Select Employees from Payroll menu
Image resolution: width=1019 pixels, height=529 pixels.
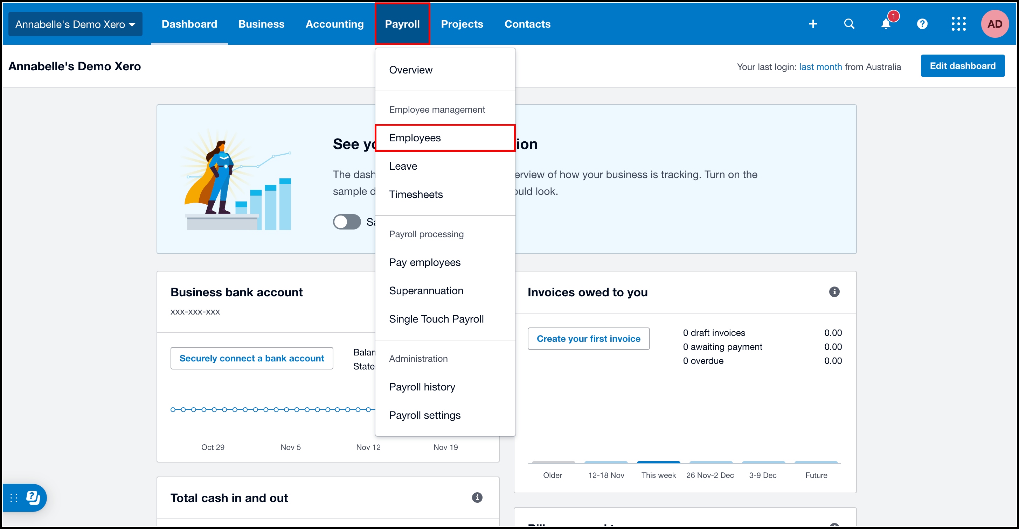click(x=415, y=138)
